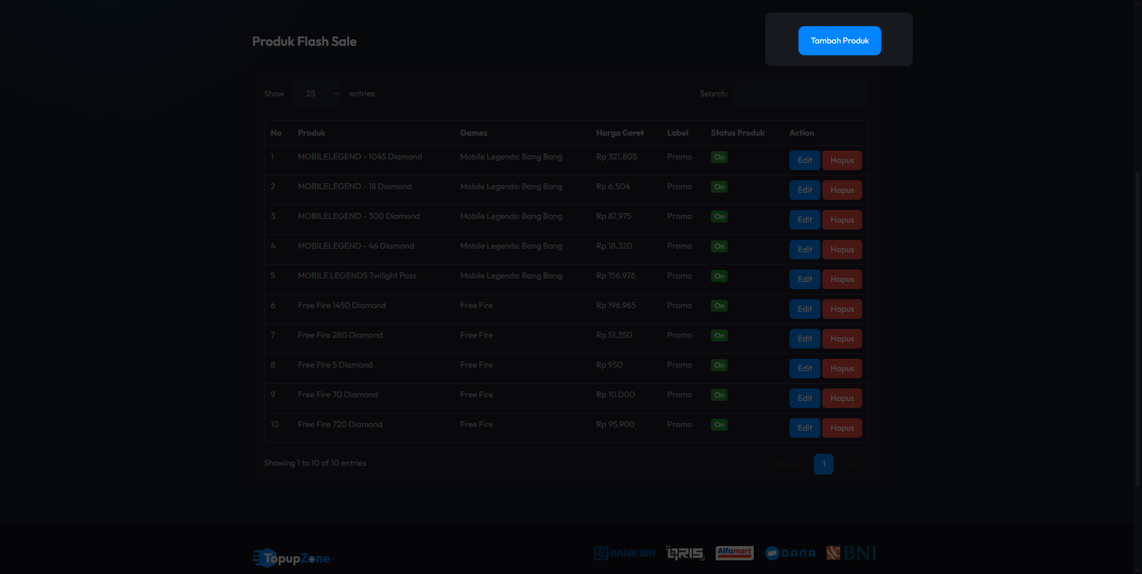
Task: Click Promo label in Twilight Pass row
Action: coord(679,275)
